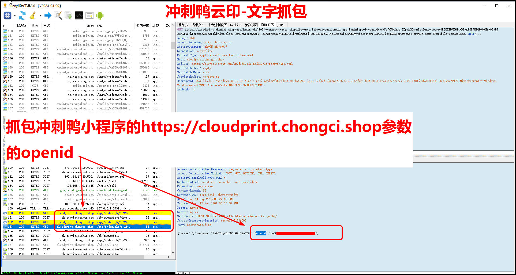Open the blue gear settings icon
Screen dimensions: 516x275
point(8,16)
